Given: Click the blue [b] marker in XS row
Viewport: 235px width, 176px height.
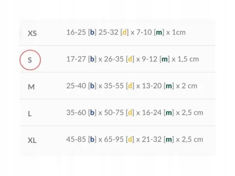Looking at the screenshot, I should coord(92,32).
